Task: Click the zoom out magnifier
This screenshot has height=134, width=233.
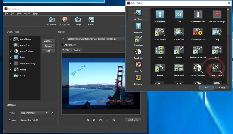Action: pos(114,120)
